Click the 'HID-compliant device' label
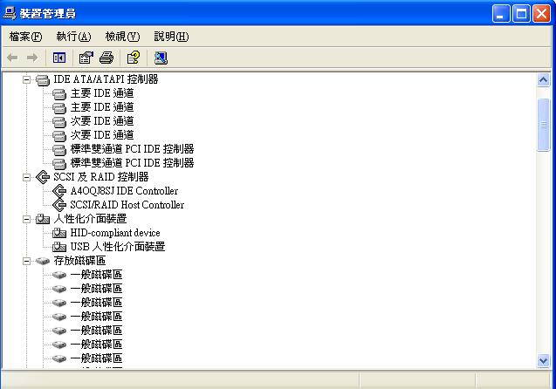Viewport: 556px width, 389px height. click(115, 233)
